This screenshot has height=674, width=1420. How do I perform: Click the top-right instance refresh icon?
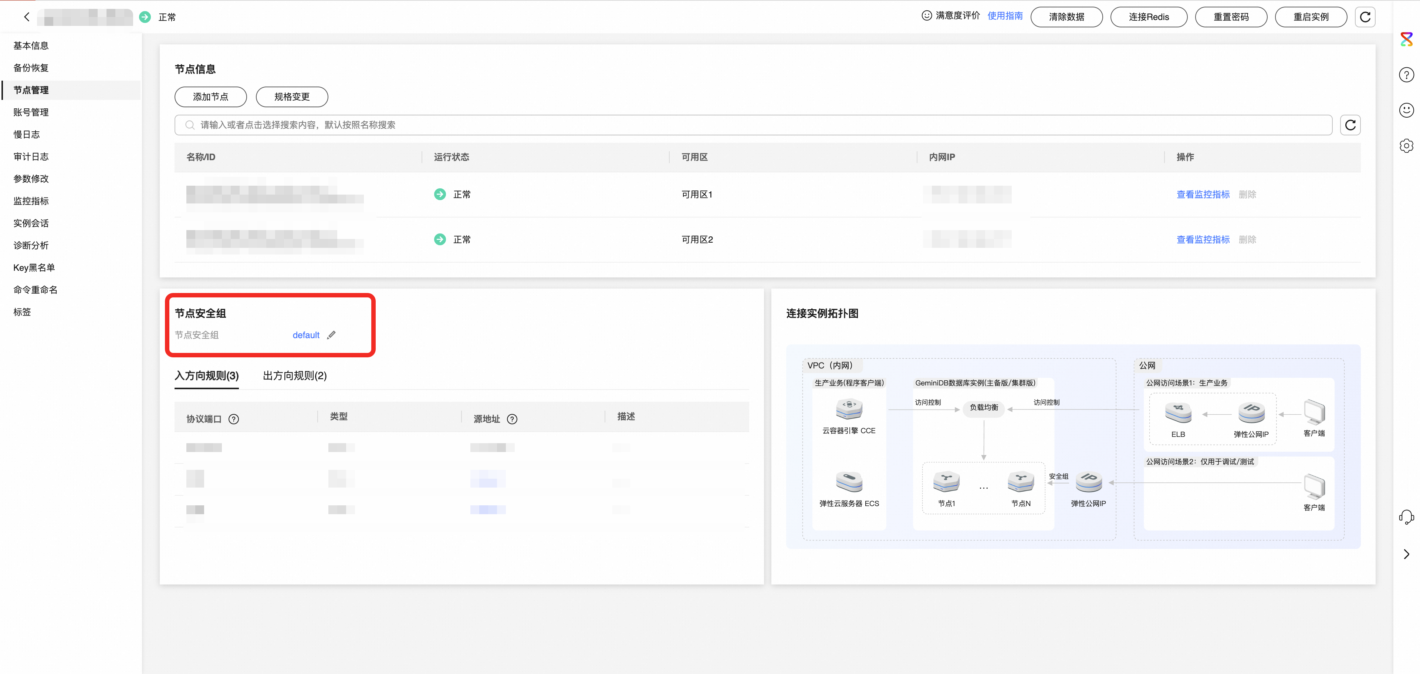(1365, 17)
